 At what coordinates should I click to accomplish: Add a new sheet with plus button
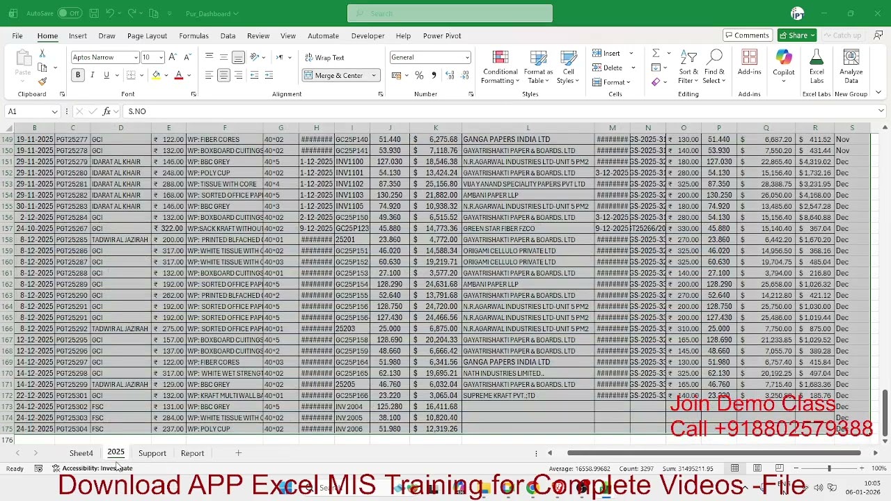pyautogui.click(x=238, y=453)
